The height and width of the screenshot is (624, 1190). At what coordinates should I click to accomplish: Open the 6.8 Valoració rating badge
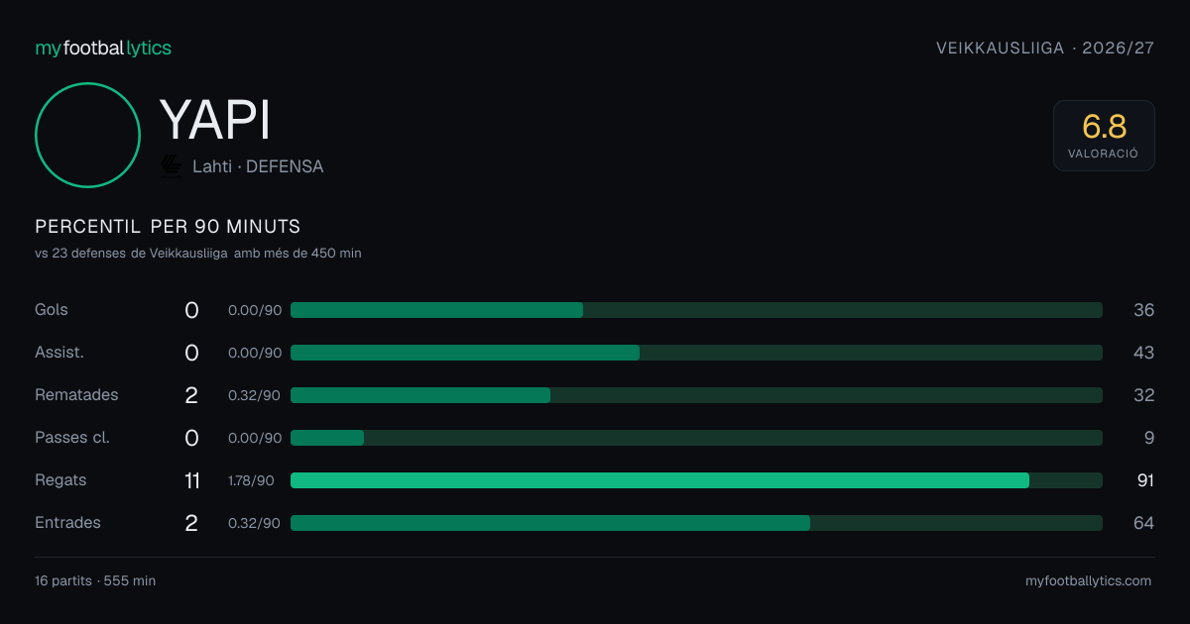click(1104, 136)
